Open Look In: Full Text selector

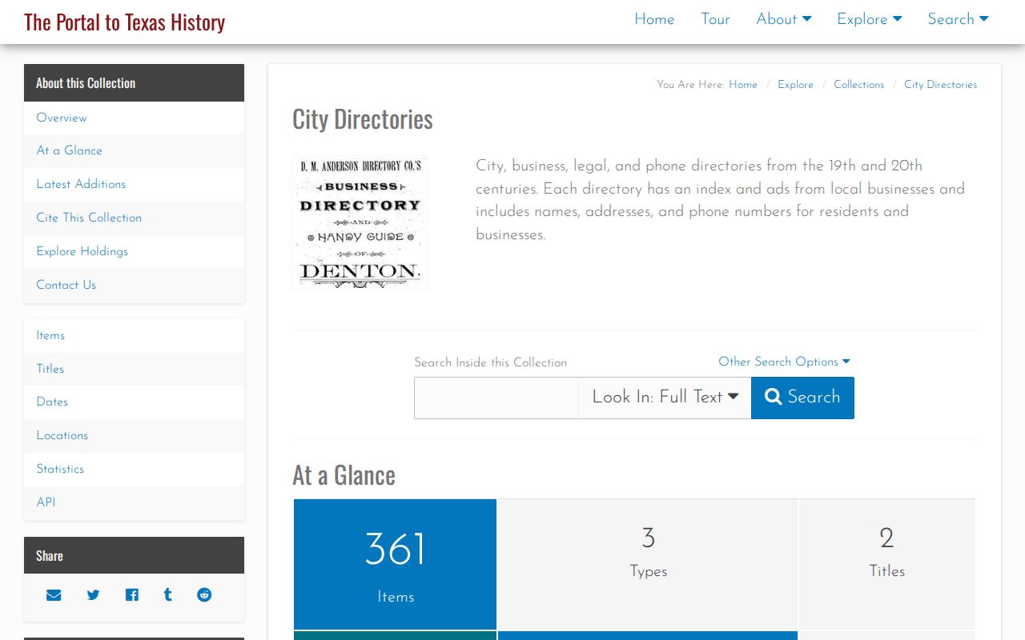(665, 398)
